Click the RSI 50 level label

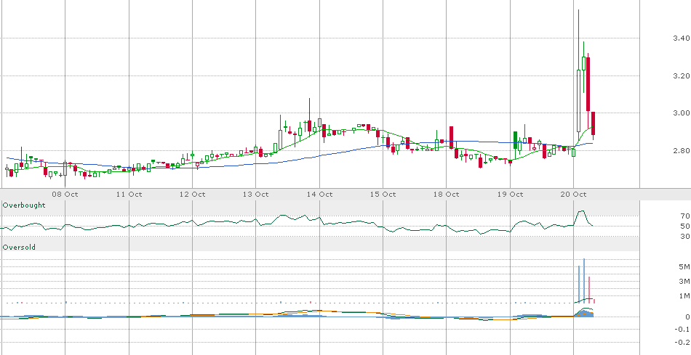click(x=685, y=226)
